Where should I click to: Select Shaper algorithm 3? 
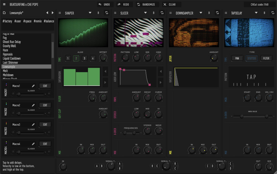pos(84,58)
